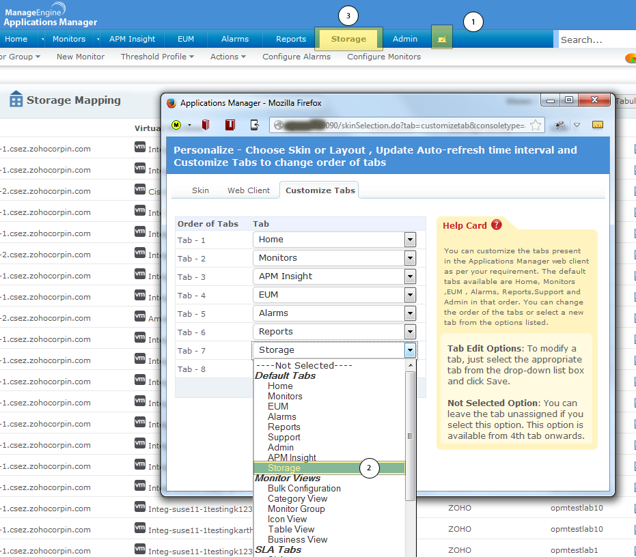Expand the Actions menu
Viewport: 636px width, 557px height.
228,57
